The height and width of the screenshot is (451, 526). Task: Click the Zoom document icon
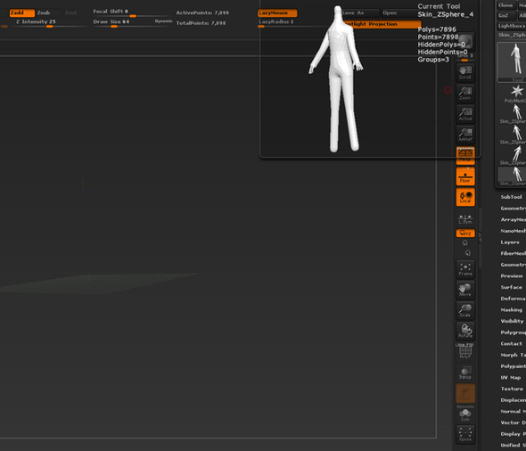coord(465,94)
